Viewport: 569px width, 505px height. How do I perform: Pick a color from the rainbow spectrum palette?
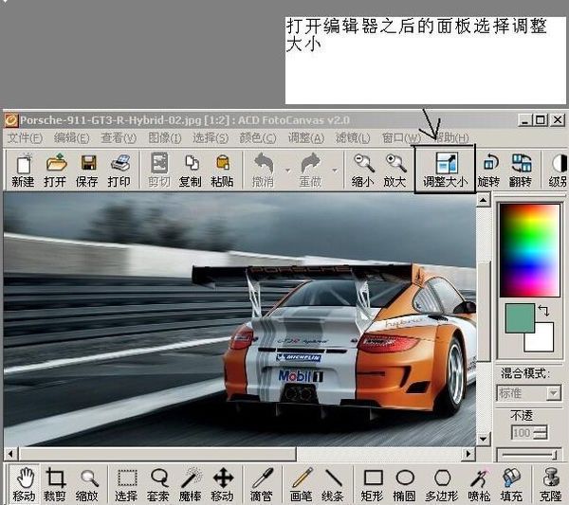[x=530, y=250]
